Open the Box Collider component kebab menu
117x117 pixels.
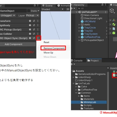tap(38, 34)
